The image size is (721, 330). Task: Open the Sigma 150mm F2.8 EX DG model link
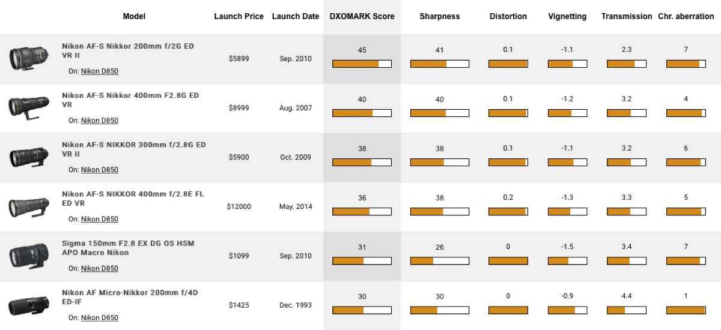pos(127,248)
